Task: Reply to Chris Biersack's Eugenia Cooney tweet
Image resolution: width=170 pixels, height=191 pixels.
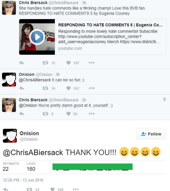Action: 22,63
